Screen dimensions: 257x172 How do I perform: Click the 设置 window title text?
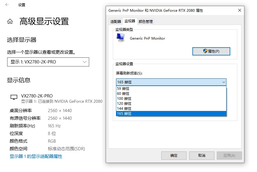click(22, 5)
